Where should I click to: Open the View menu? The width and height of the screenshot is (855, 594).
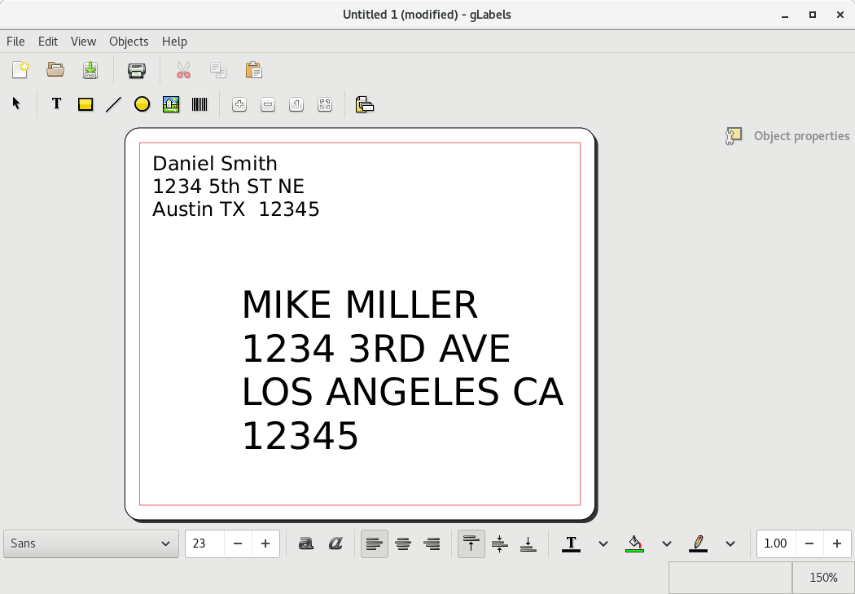(83, 42)
